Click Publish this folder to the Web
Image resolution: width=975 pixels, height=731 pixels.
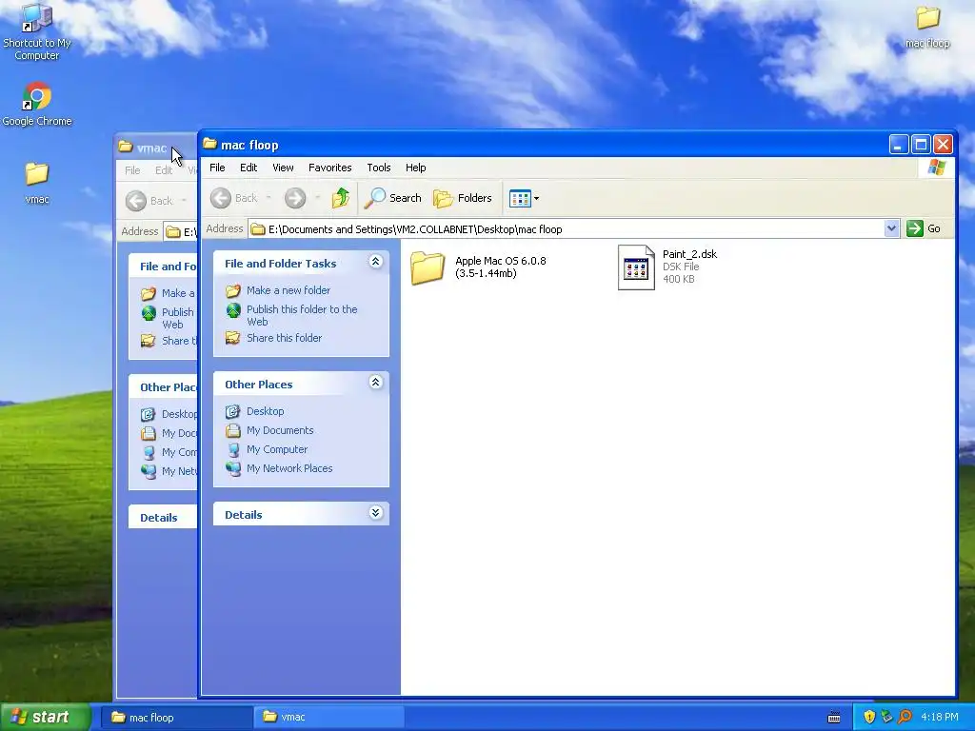pos(302,315)
